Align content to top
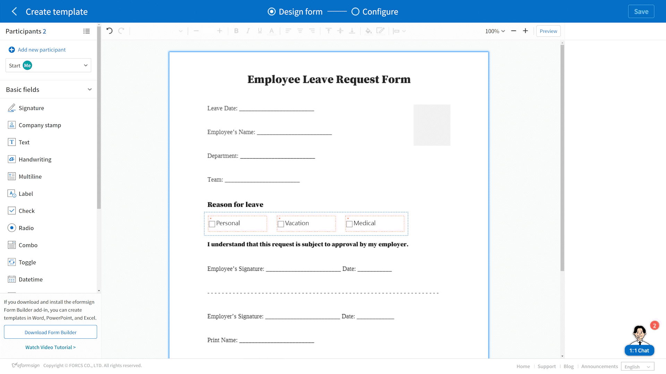 click(328, 31)
